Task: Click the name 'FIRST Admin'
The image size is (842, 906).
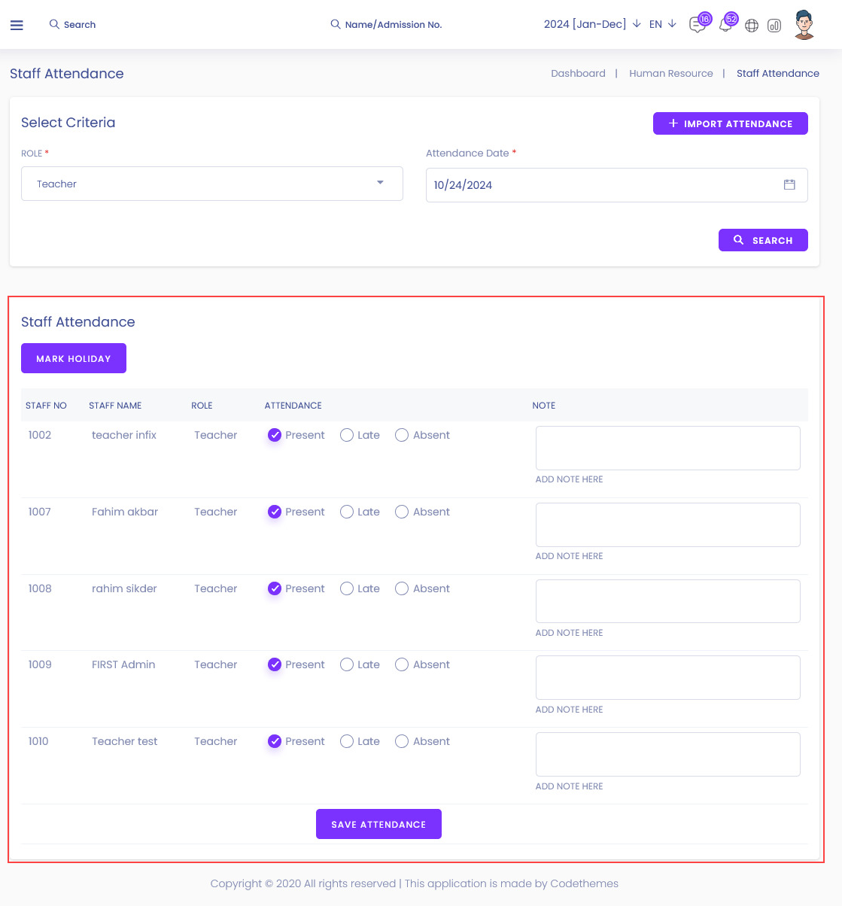Action: (123, 664)
